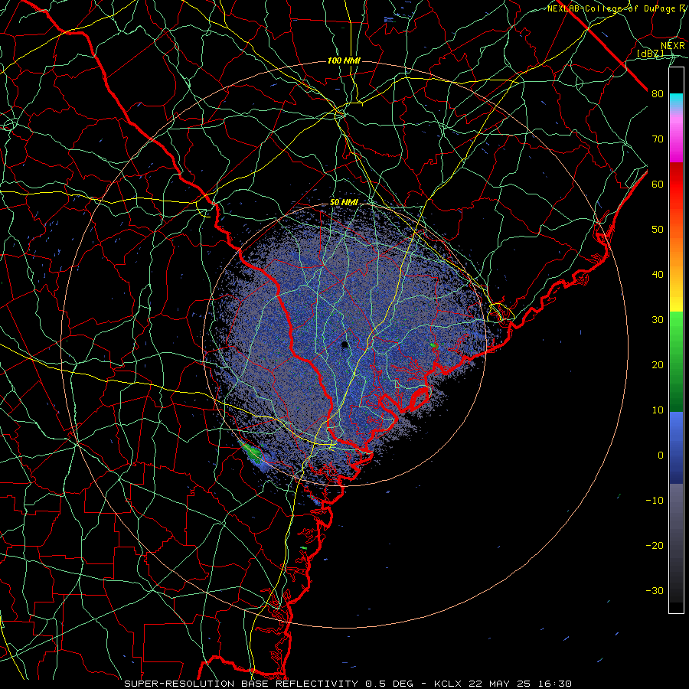Click the 60 dBZ tick label
The width and height of the screenshot is (689, 689).
tap(658, 184)
